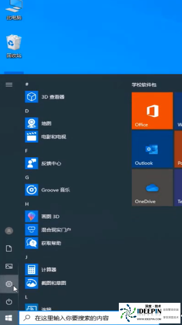This screenshot has height=325, width=182.
Task: Click the '混合现实门户' text label
Action: click(56, 230)
